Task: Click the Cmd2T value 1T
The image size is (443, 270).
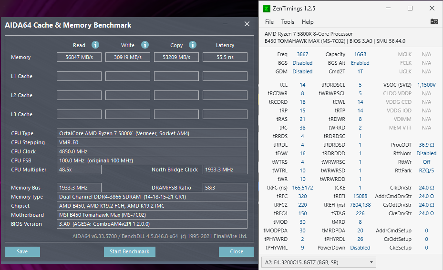Action: [360, 71]
